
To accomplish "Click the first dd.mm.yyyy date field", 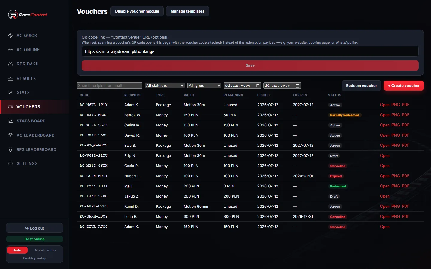I will coord(242,85).
